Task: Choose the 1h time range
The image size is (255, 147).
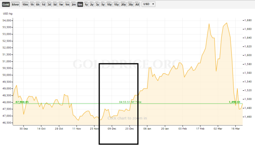Action: [x=32, y=4]
